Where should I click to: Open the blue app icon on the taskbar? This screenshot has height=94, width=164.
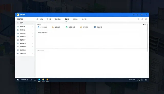pyautogui.click(x=39, y=80)
